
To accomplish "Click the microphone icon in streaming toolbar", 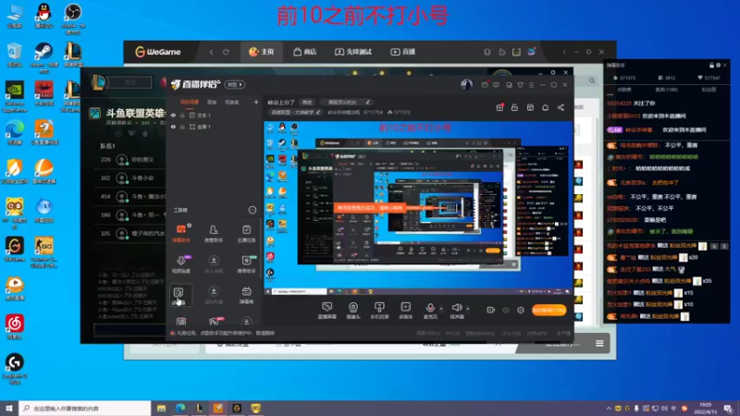I will click(430, 308).
